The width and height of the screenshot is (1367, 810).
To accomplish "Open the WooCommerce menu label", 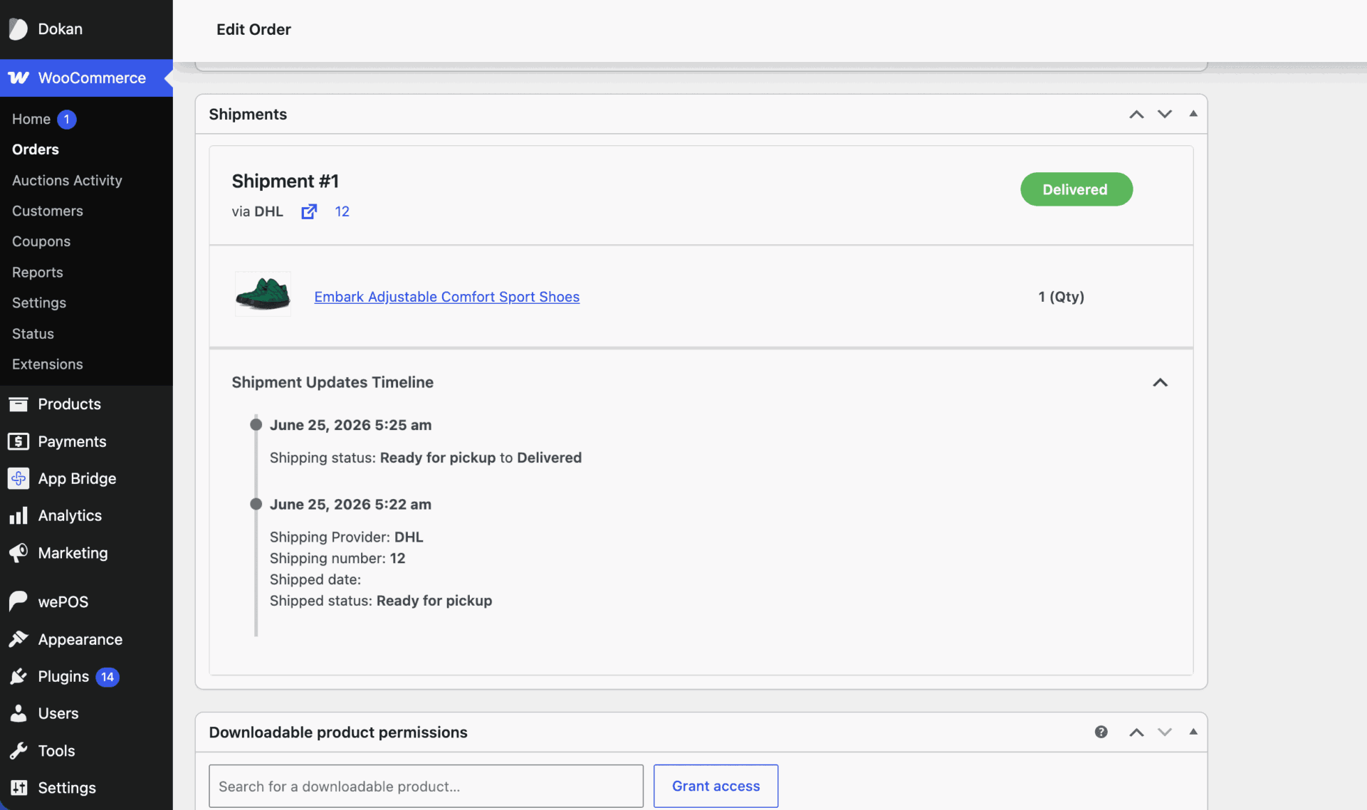I will 92,78.
